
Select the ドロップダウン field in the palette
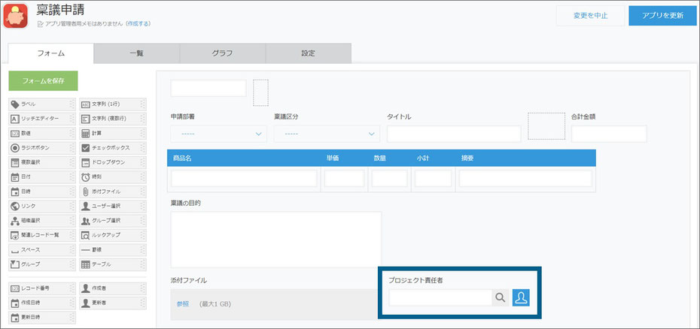109,162
